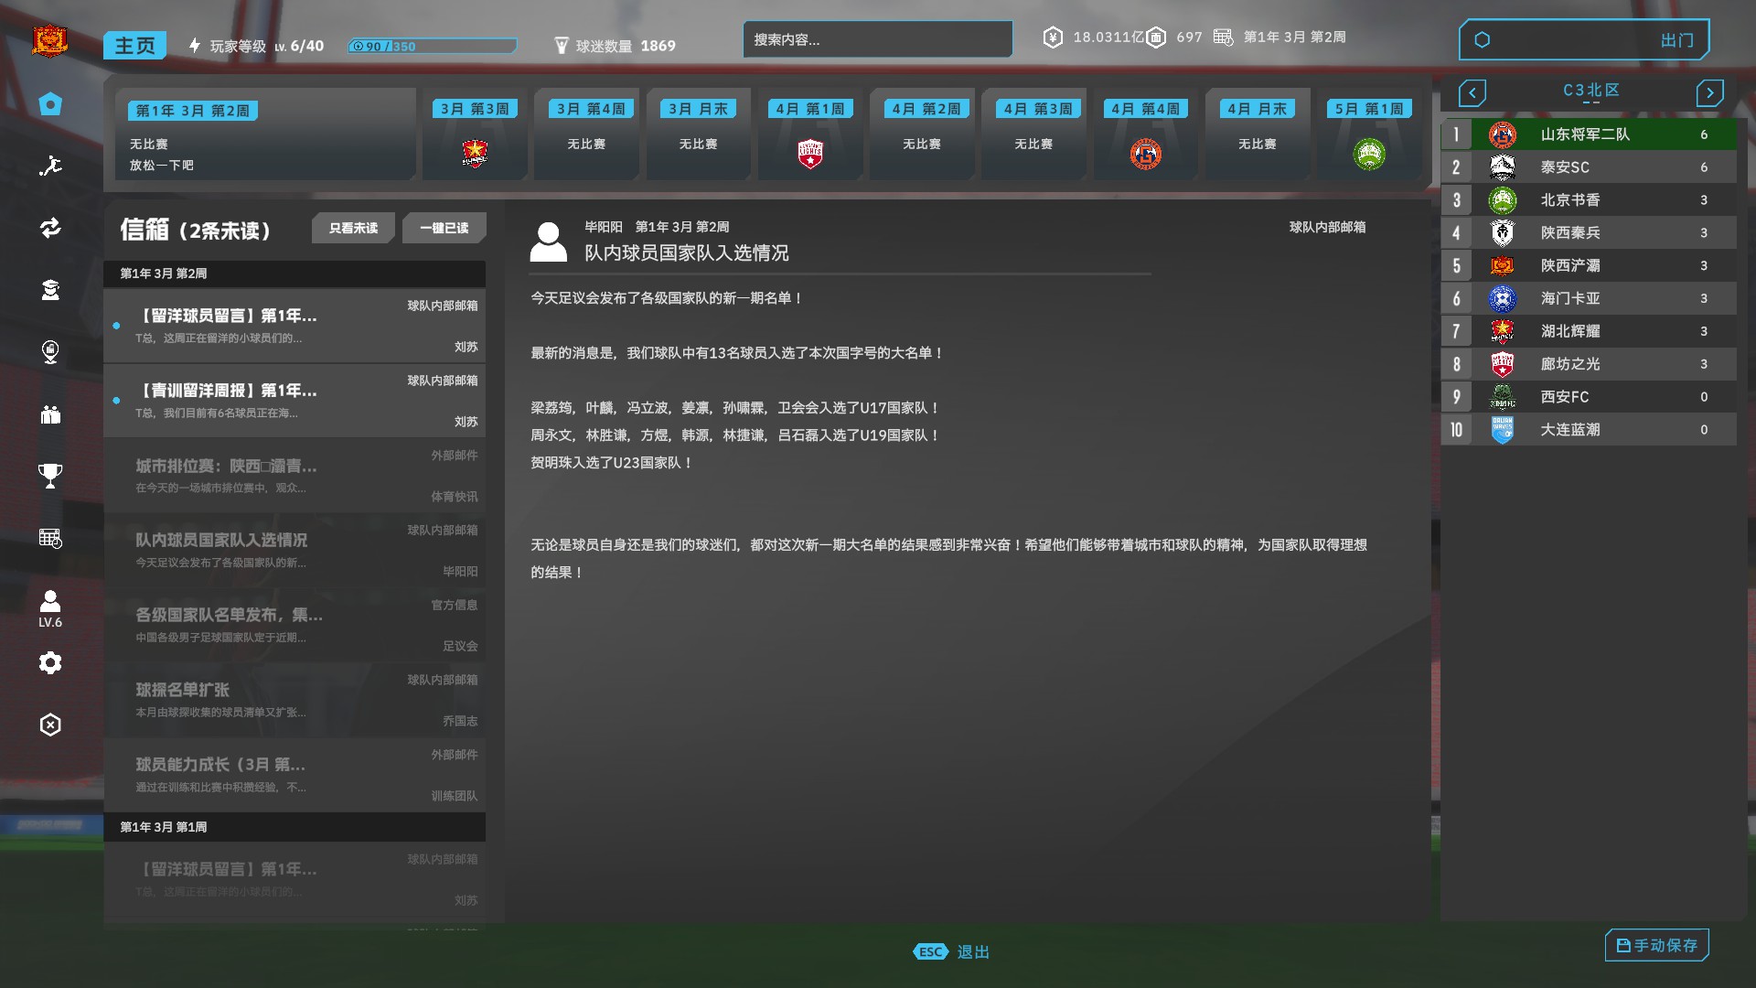Click the player level experience bar
1756x988 pixels.
click(432, 46)
